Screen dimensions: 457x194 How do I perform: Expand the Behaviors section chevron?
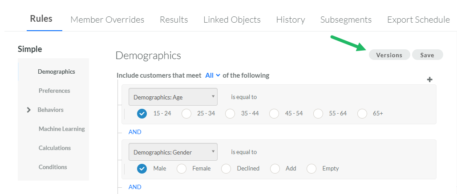(29, 110)
